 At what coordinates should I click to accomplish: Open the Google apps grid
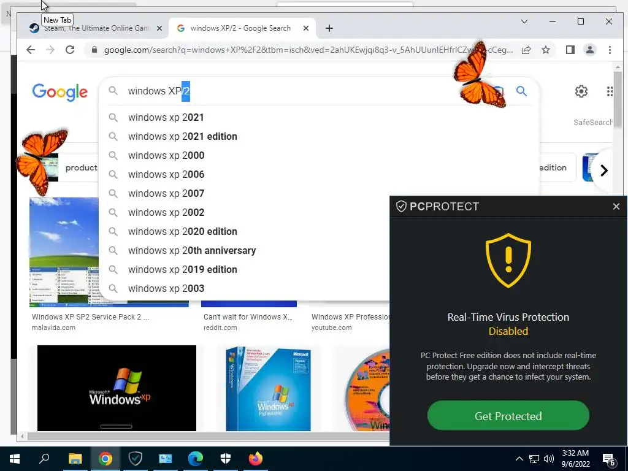610,92
